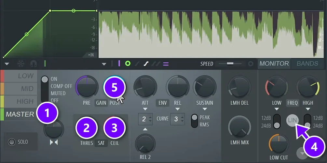327x163 pixels.
Task: Click the REL release knob
Action: tap(178, 87)
